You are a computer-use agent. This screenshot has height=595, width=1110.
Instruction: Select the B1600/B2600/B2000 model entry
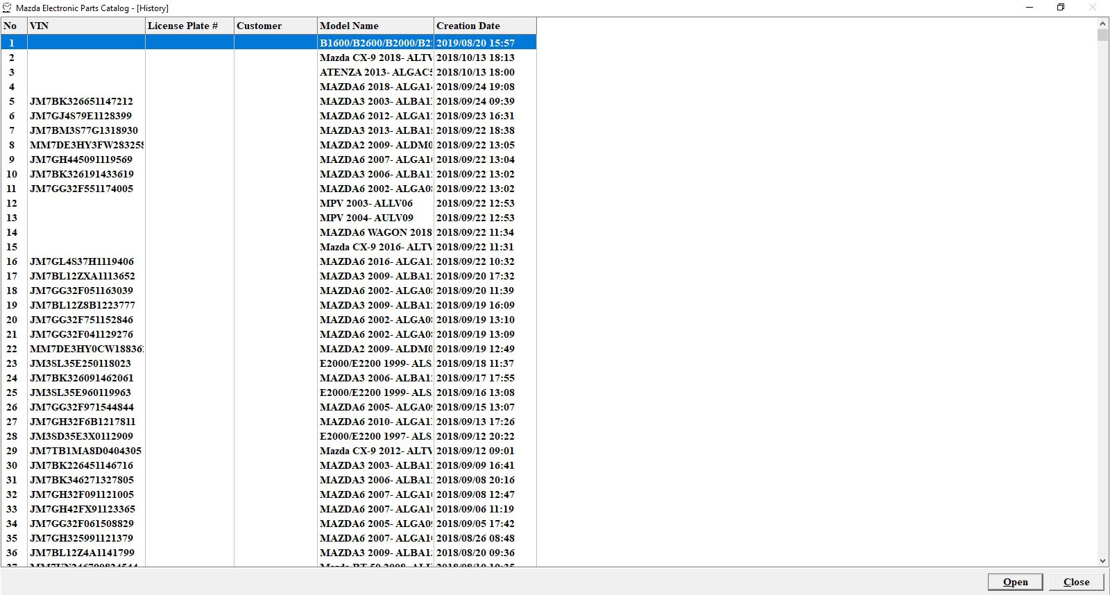[375, 43]
